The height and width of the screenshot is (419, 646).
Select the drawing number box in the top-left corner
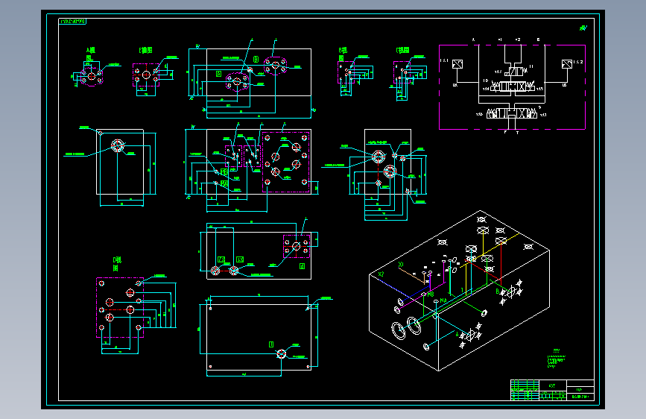tap(72, 22)
